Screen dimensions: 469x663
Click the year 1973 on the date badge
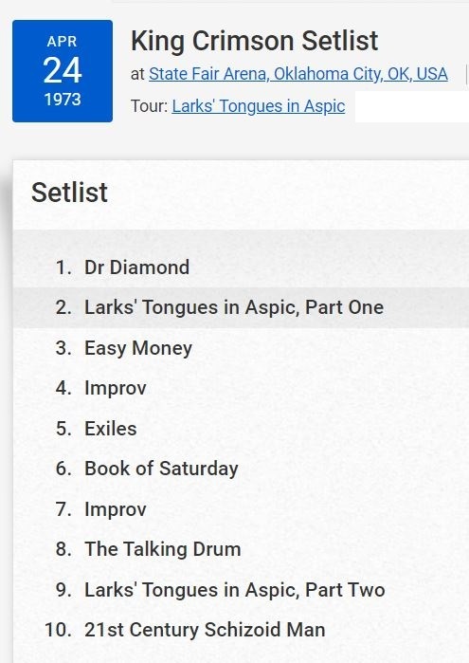pyautogui.click(x=63, y=100)
